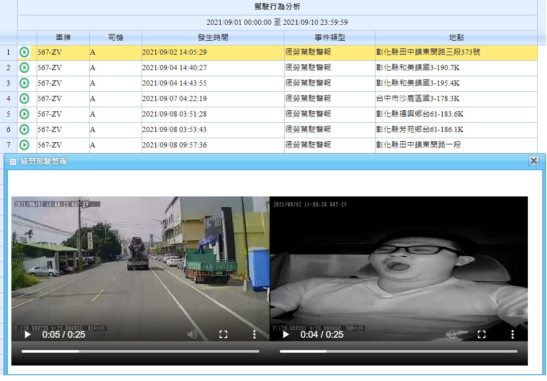The width and height of the screenshot is (547, 381).
Task: Click the popup window grid icon beside 疲勞駕駛警報
Action: pyautogui.click(x=13, y=161)
